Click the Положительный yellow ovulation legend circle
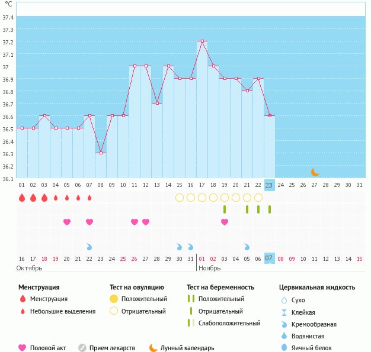 click(x=114, y=299)
